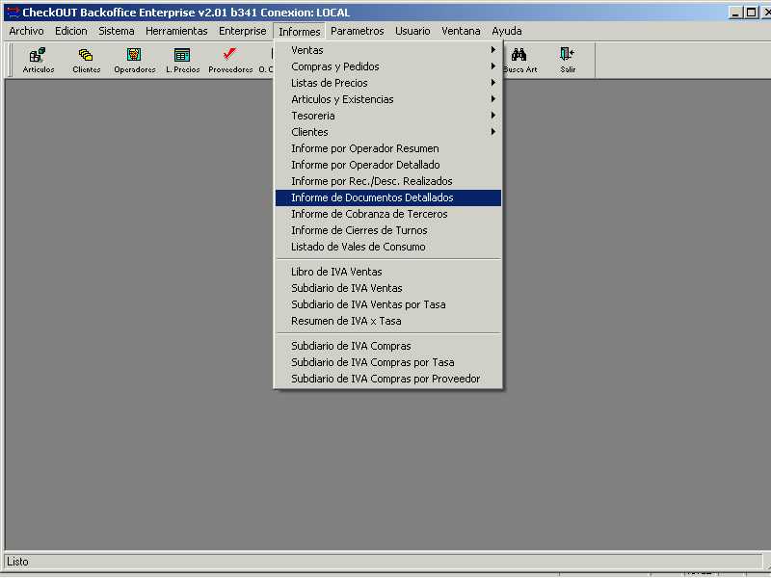Open Libro de IVA Ventas
Screen dimensions: 771x578
pyautogui.click(x=388, y=272)
